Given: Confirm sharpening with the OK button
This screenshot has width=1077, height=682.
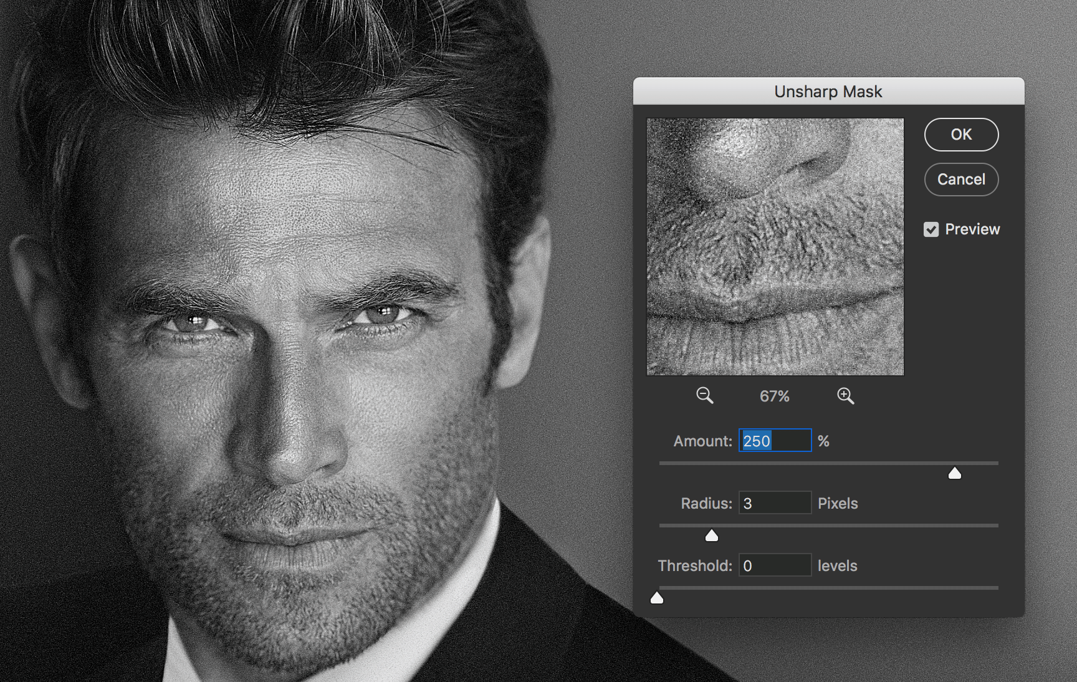Looking at the screenshot, I should 961,135.
